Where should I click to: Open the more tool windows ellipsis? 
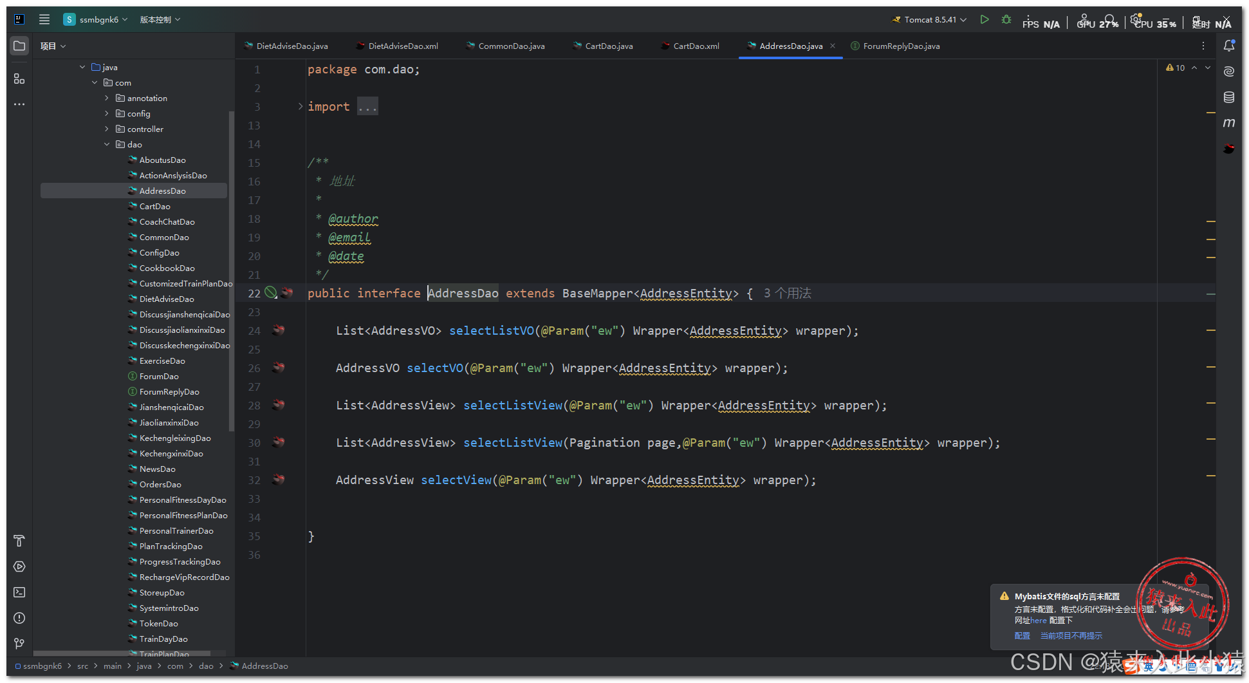coord(19,104)
